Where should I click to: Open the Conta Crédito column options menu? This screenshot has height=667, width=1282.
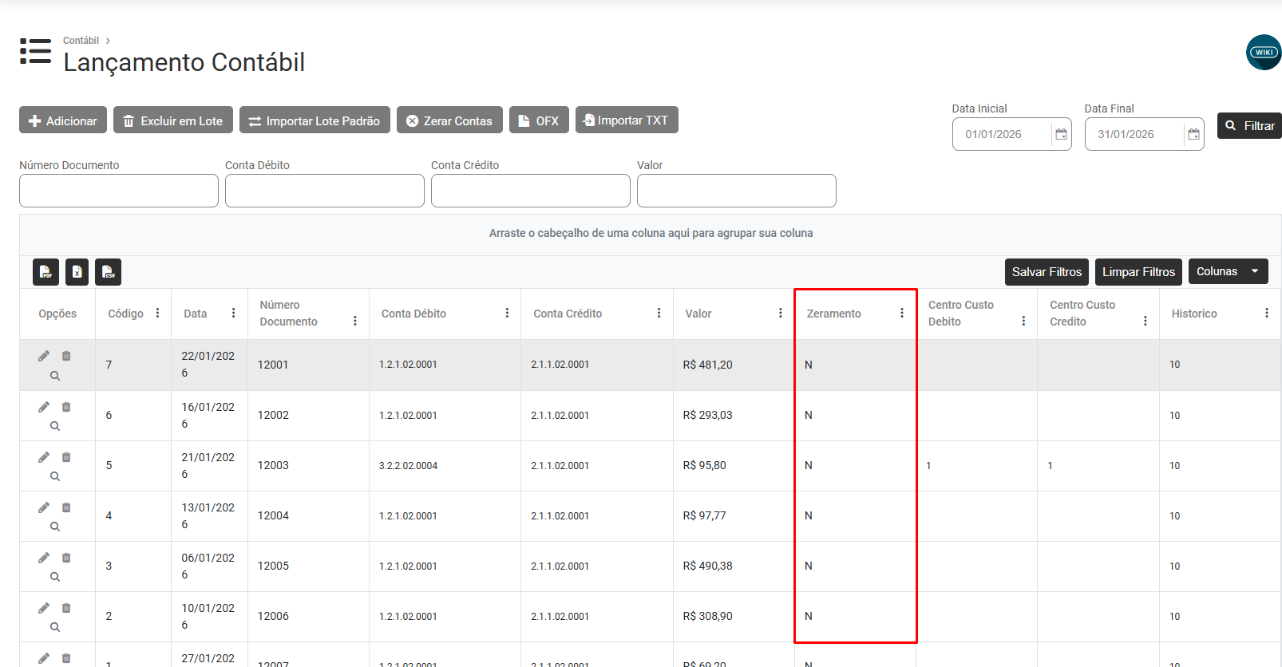click(659, 313)
